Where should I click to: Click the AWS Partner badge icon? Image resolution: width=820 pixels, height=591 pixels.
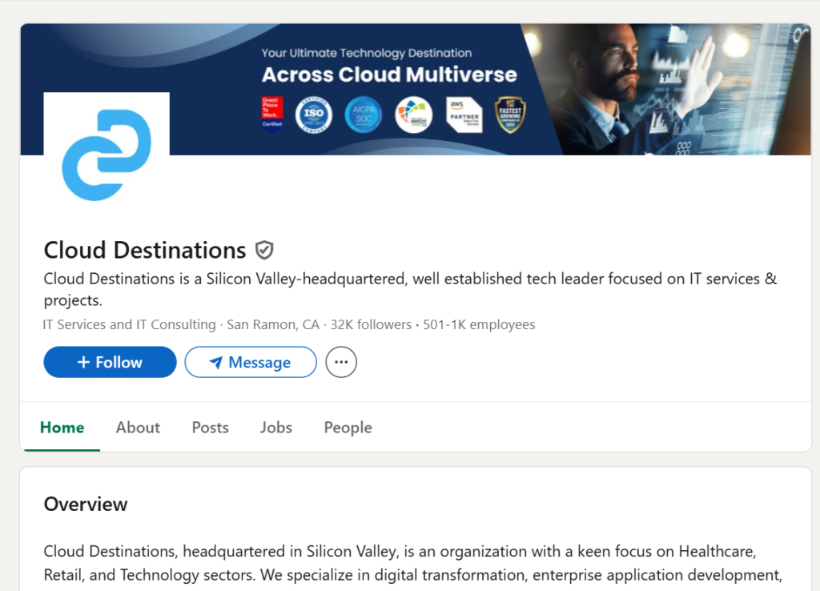[x=464, y=115]
